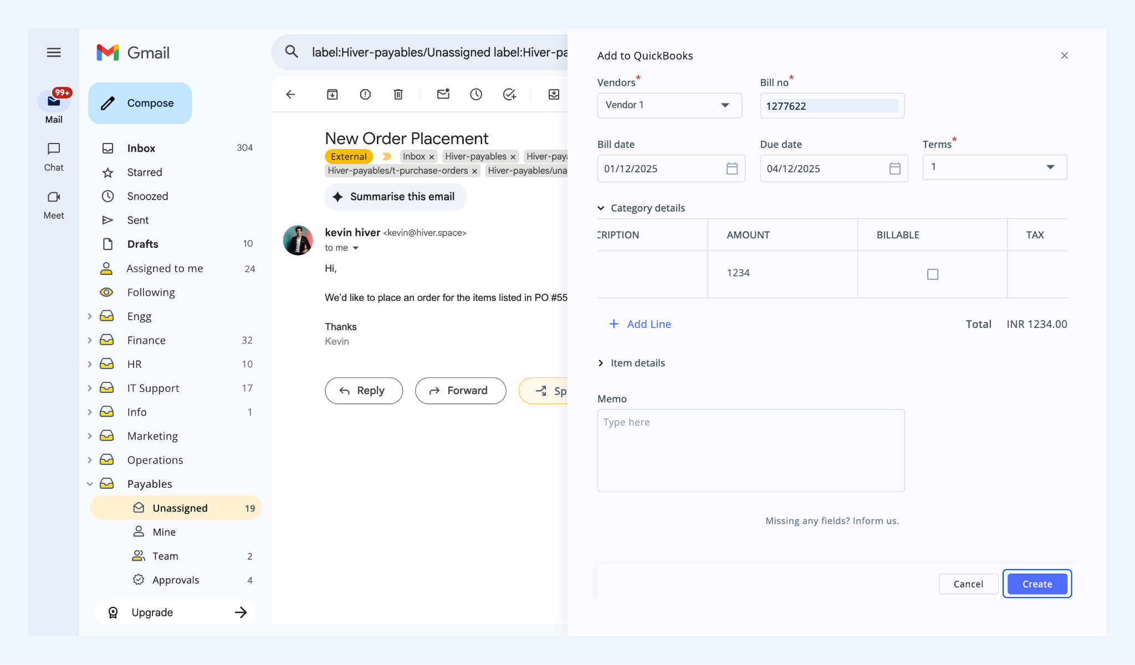The width and height of the screenshot is (1135, 665).
Task: Open the Bill date calendar picker
Action: coord(732,168)
